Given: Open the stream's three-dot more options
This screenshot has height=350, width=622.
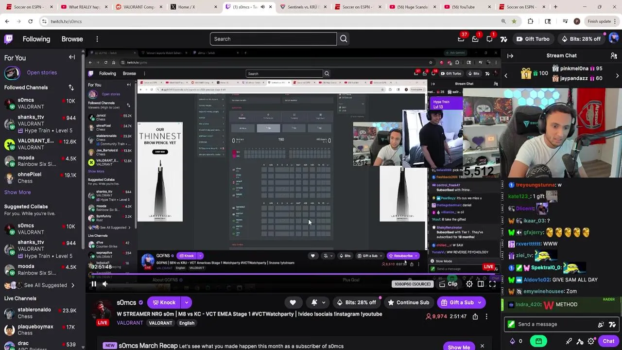Looking at the screenshot, I should point(486,316).
